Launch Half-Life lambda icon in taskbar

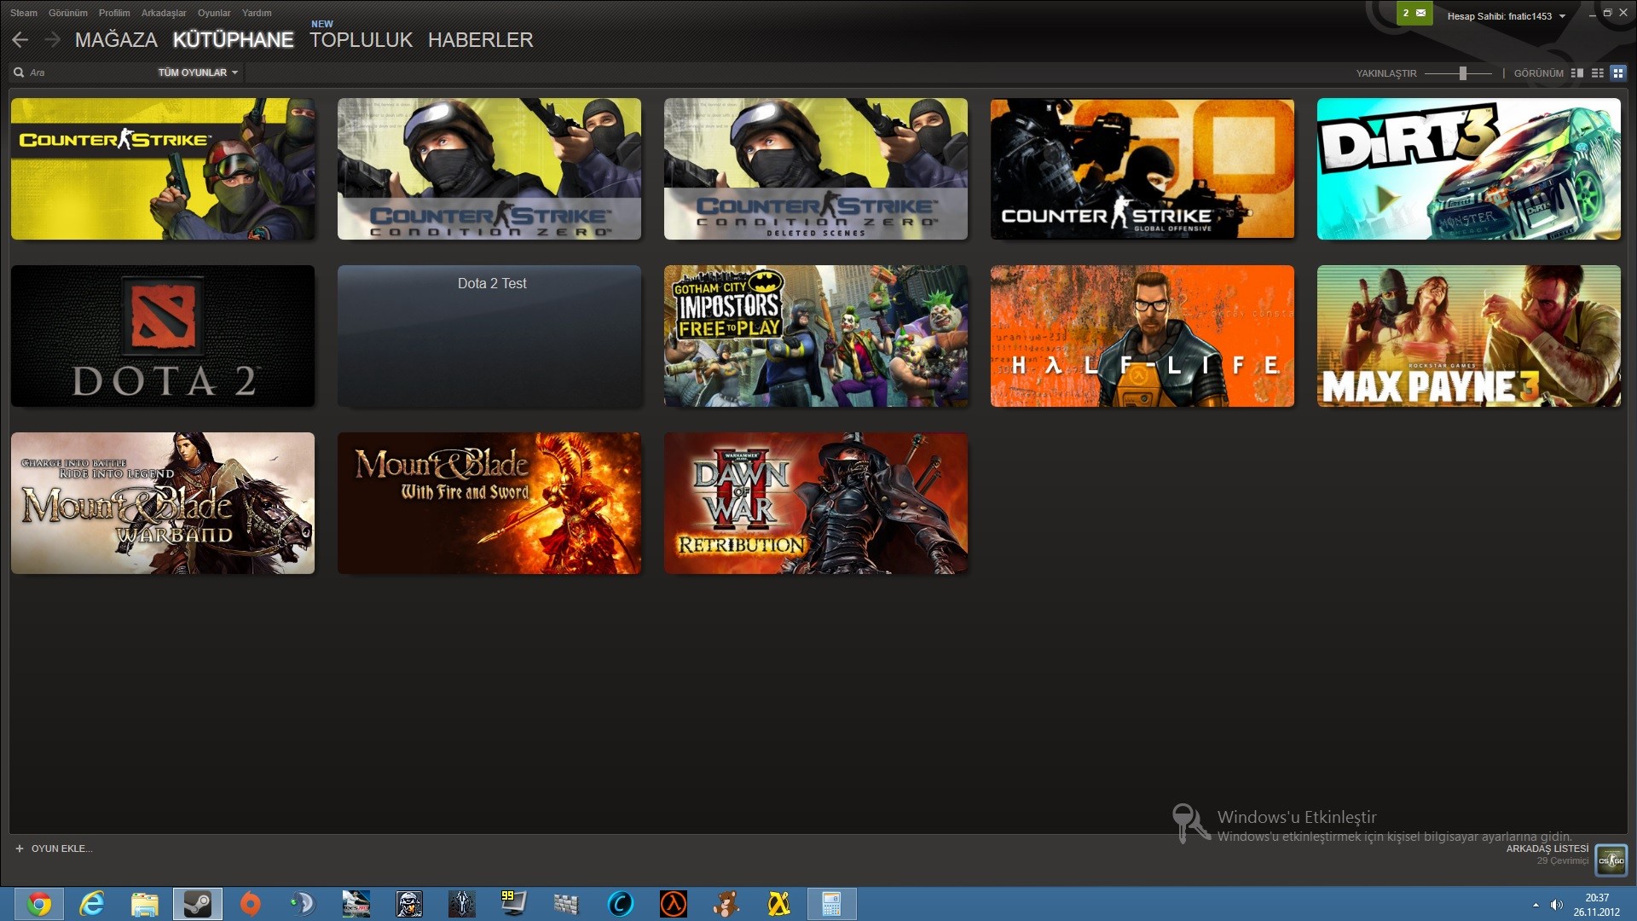(x=673, y=904)
